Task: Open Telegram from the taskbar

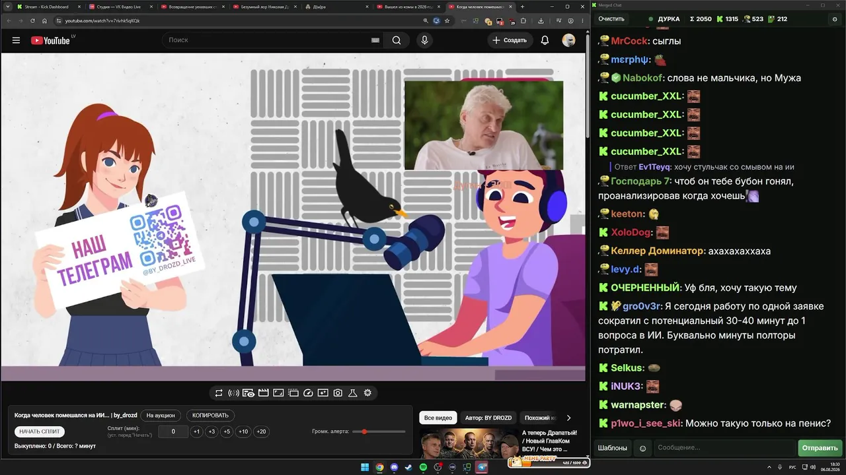Action: [x=482, y=468]
